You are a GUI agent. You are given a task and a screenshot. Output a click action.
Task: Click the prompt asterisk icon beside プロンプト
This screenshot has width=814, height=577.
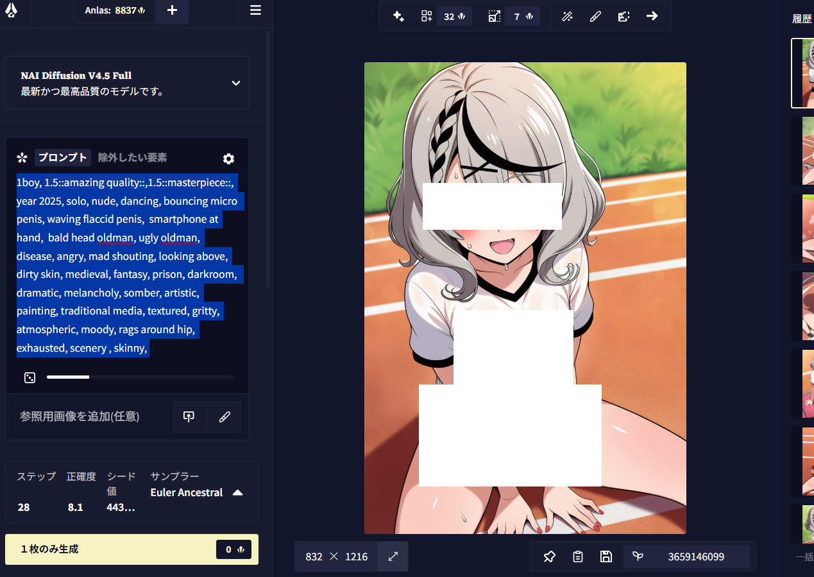[22, 158]
